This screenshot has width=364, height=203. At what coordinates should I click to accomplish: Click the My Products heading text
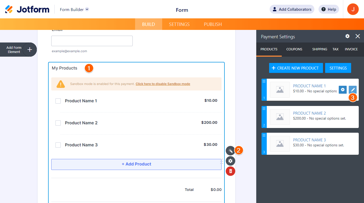[x=64, y=68]
